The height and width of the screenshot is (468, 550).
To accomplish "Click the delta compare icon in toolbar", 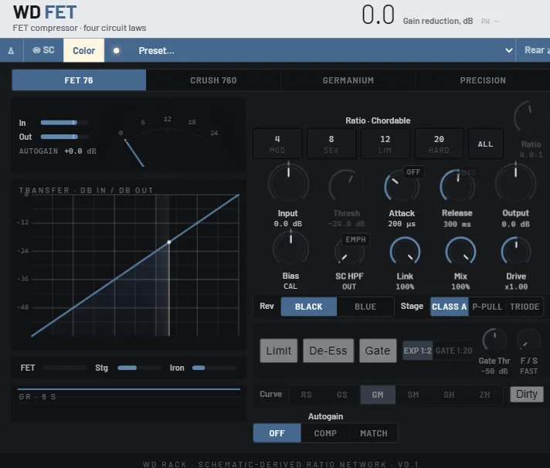I will tap(12, 50).
